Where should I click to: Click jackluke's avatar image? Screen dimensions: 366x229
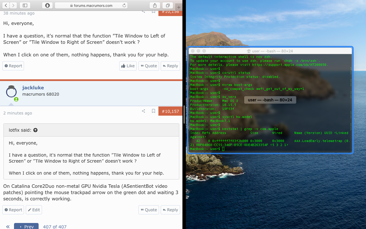tap(11, 92)
